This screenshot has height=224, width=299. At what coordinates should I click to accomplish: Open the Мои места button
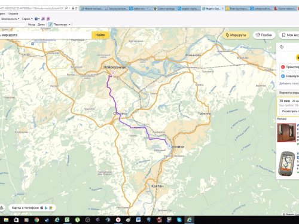pos(289,35)
